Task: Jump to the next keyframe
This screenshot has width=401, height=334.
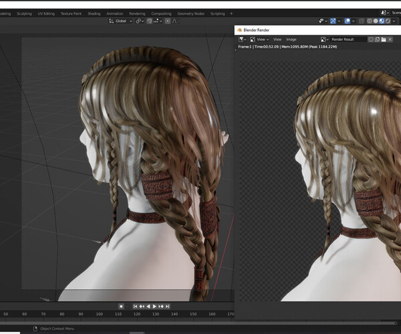Action: coord(161,306)
